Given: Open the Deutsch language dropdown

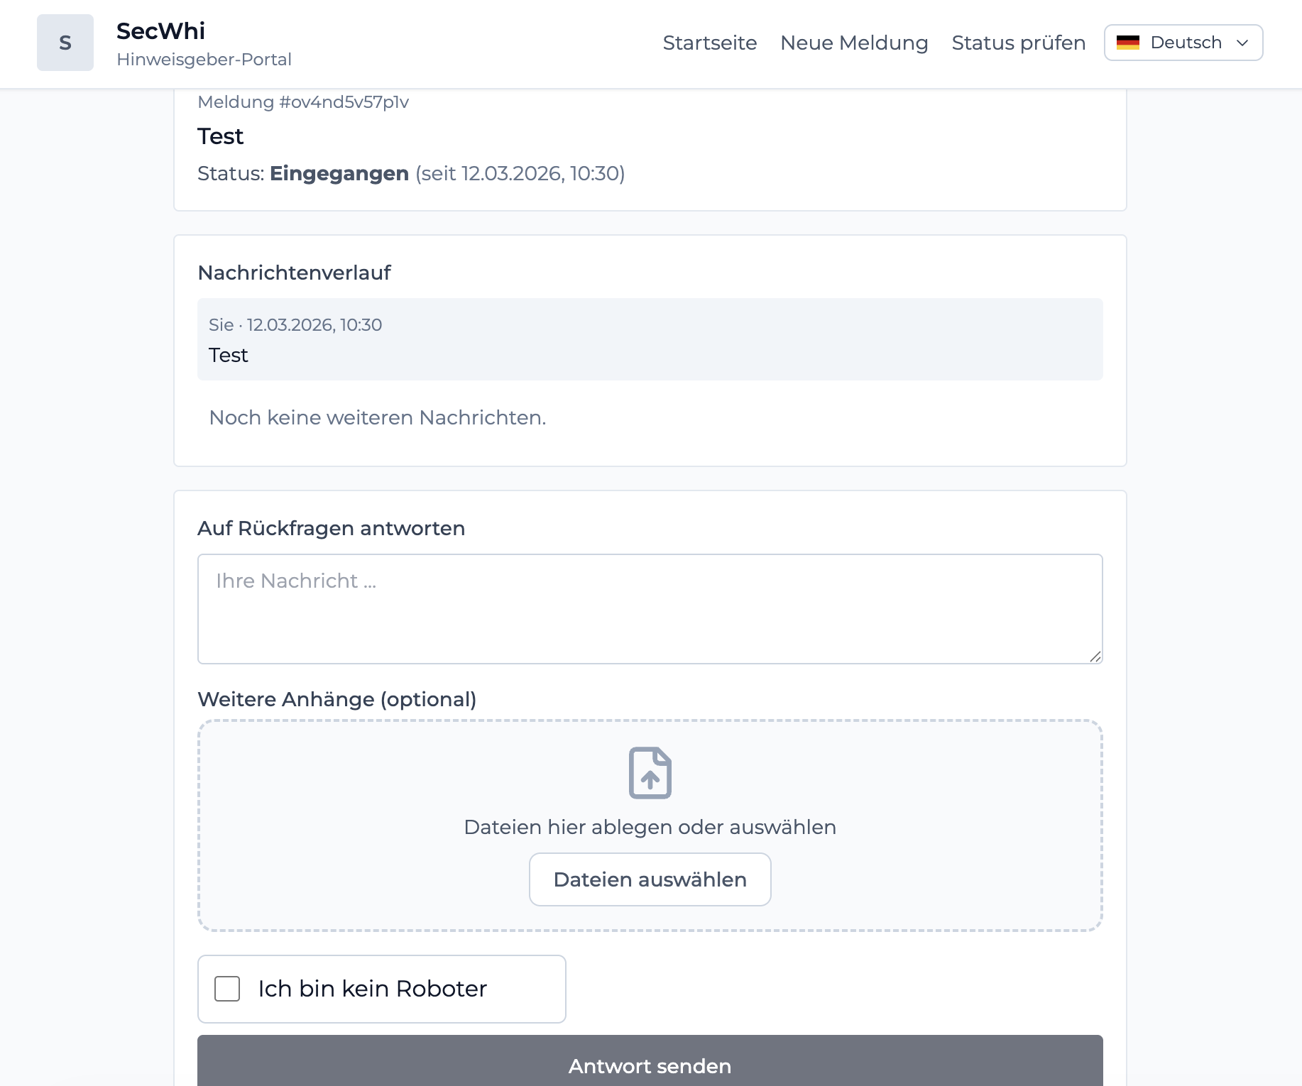Looking at the screenshot, I should tap(1183, 43).
